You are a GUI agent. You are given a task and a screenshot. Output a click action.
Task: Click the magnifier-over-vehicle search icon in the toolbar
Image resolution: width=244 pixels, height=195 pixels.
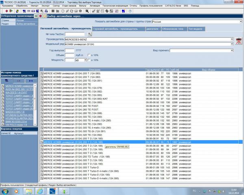coord(42,11)
